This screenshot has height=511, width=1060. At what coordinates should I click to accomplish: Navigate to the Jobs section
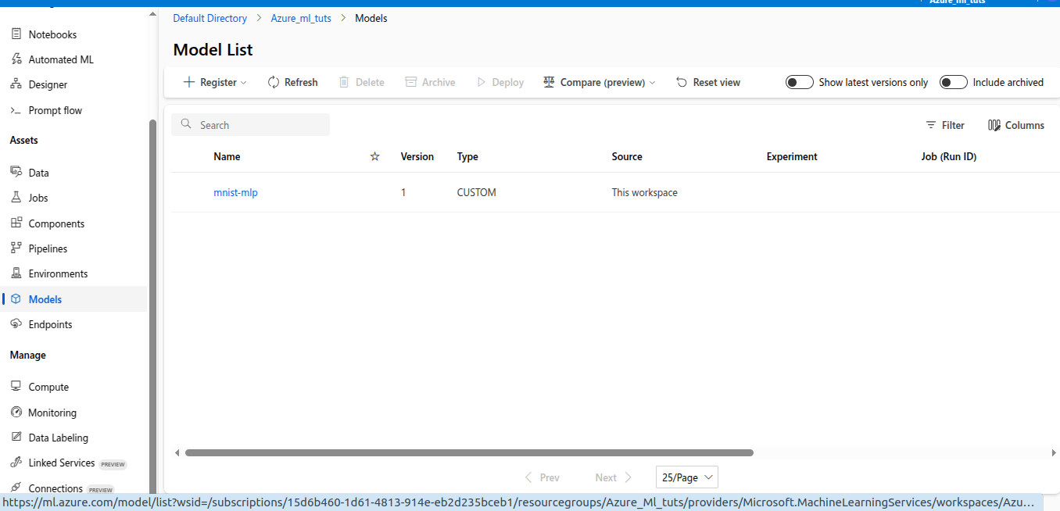tap(37, 197)
